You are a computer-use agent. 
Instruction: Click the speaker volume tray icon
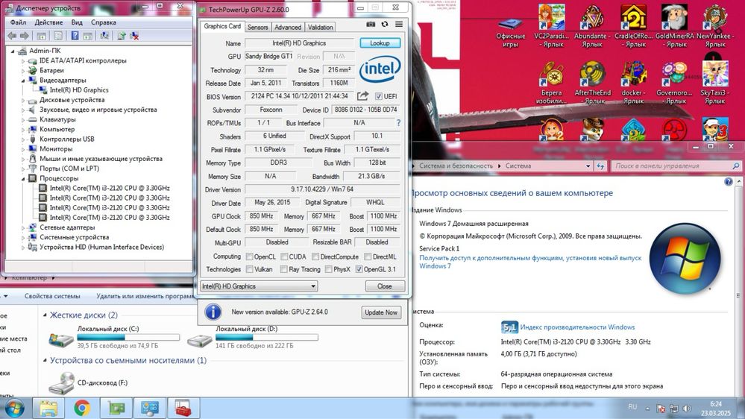pyautogui.click(x=687, y=408)
